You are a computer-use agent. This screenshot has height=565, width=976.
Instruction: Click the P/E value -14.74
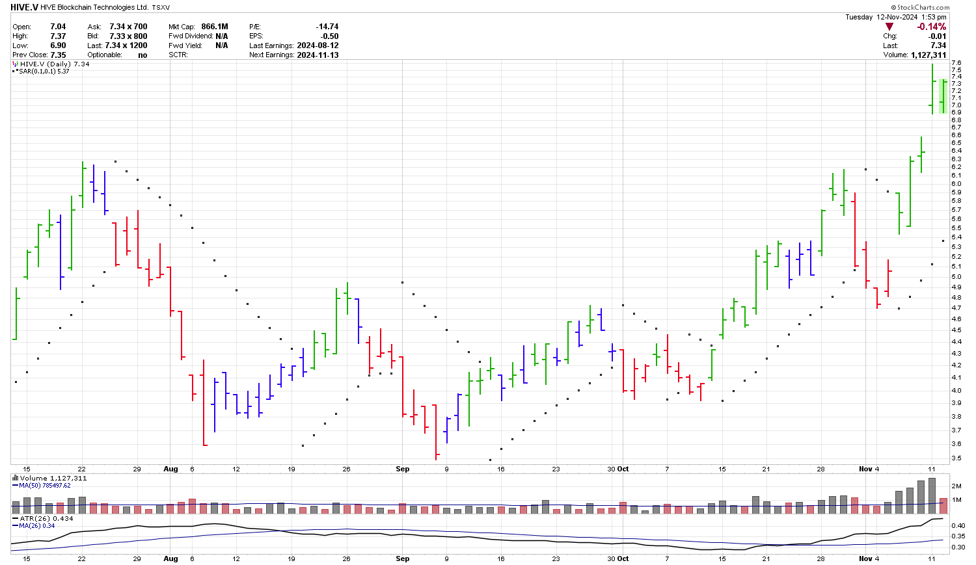(x=327, y=27)
